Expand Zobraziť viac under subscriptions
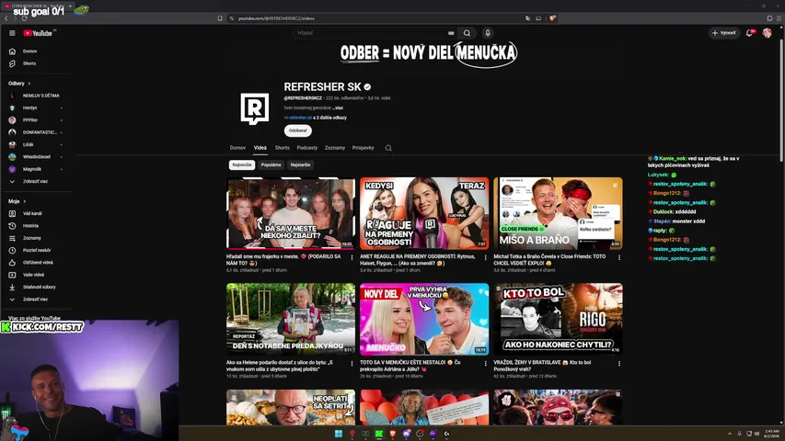Screen dimensions: 785x441 coord(35,182)
